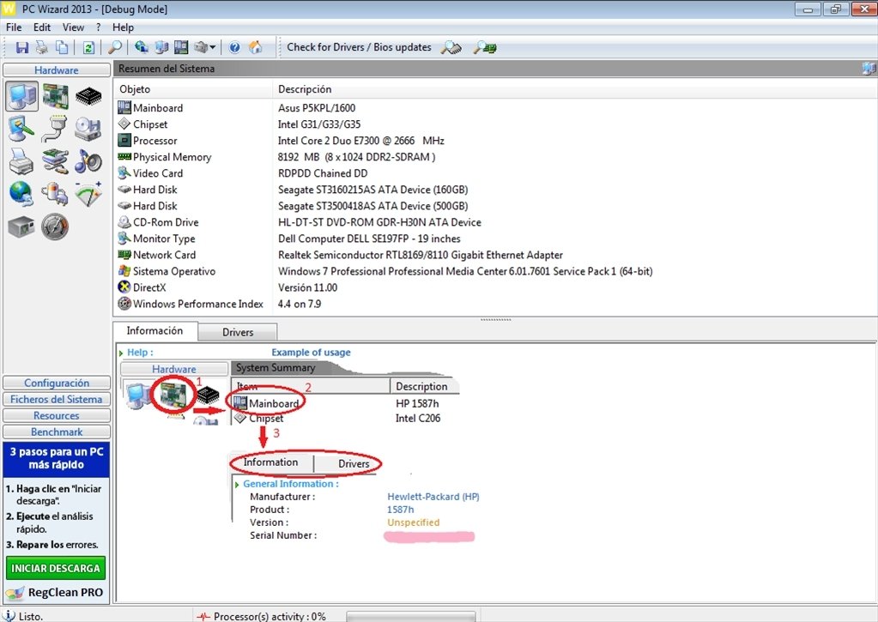Open the Configuración category

[x=57, y=383]
